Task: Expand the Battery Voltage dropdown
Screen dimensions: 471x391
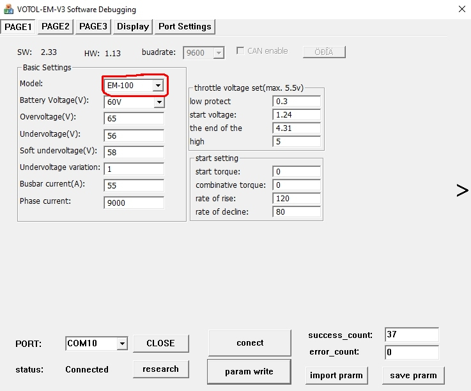Action: pyautogui.click(x=158, y=102)
